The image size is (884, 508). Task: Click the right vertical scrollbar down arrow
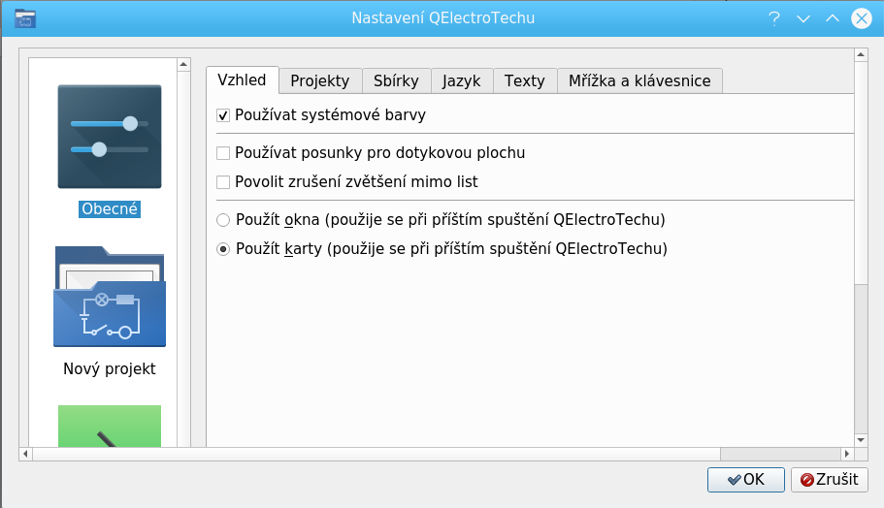click(861, 438)
